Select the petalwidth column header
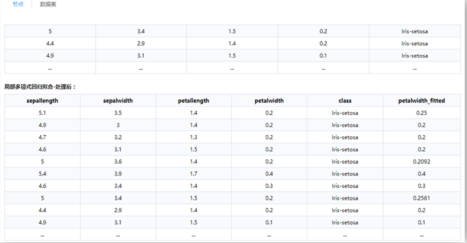Viewport: 467px width, 243px height. point(269,100)
